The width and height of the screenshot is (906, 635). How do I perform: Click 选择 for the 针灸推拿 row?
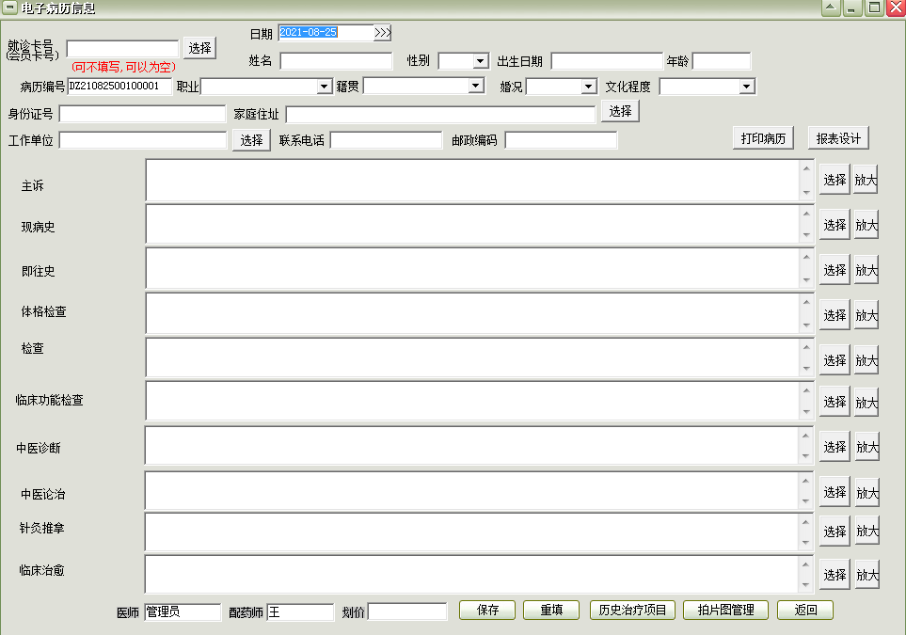coord(834,531)
